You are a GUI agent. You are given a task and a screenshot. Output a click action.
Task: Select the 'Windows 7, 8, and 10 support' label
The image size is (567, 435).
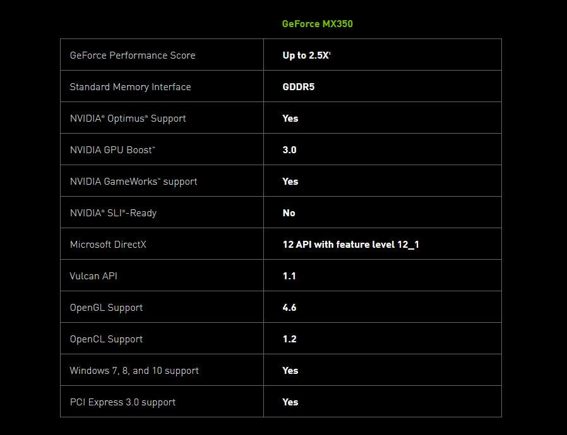coord(134,371)
